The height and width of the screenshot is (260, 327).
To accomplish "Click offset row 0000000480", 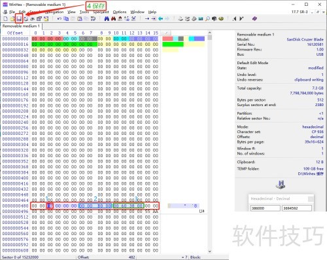I will tap(15, 206).
